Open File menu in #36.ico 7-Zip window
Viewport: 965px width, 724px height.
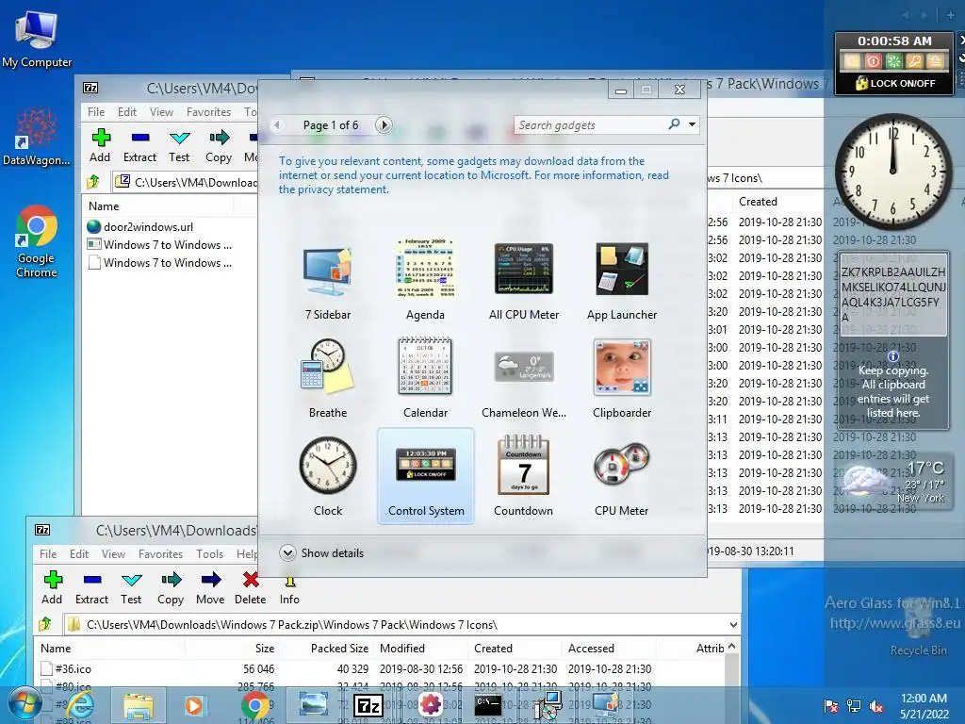(x=48, y=554)
